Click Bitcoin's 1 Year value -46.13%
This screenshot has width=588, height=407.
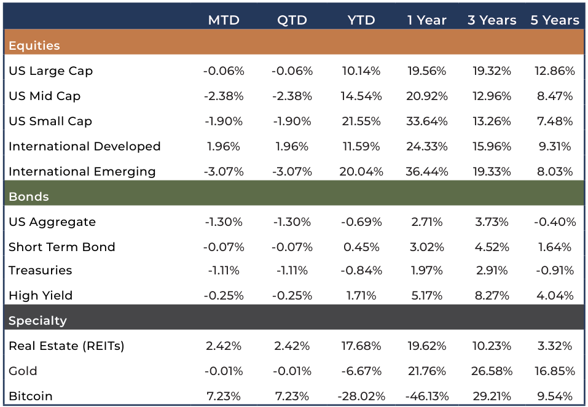pyautogui.click(x=427, y=396)
